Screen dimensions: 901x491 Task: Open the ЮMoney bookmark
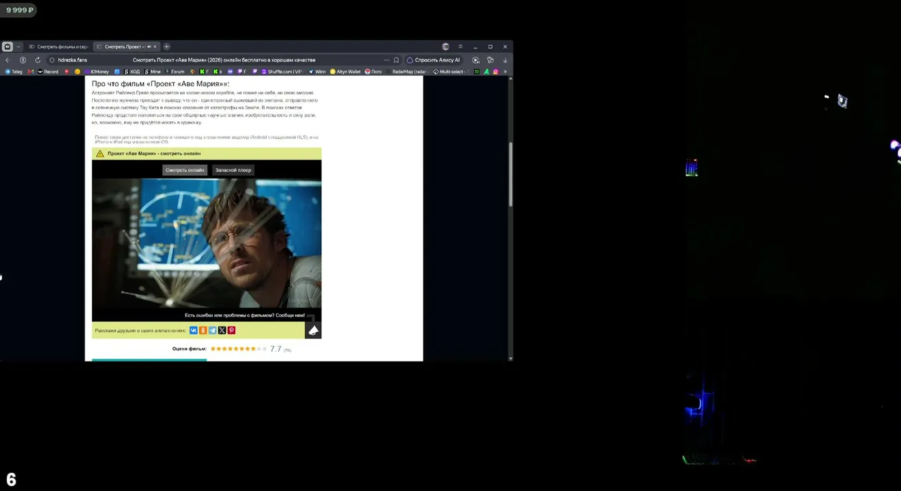coord(96,72)
